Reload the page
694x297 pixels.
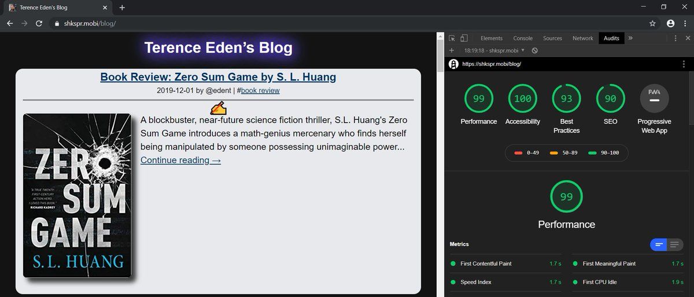(x=39, y=24)
